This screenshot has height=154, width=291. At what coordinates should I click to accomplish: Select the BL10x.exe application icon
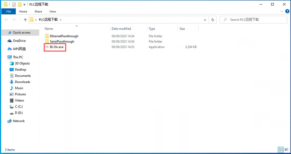pyautogui.click(x=47, y=47)
